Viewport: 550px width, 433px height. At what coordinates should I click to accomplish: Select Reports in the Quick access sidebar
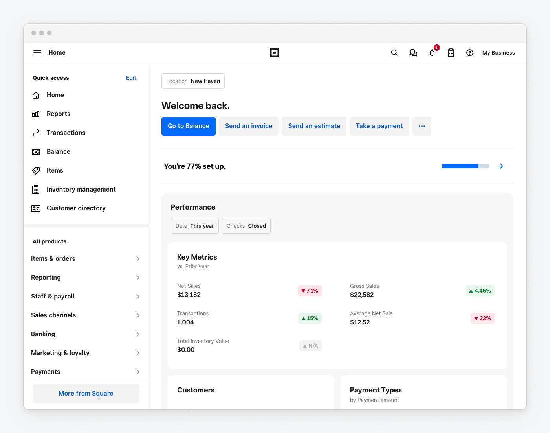pos(58,114)
